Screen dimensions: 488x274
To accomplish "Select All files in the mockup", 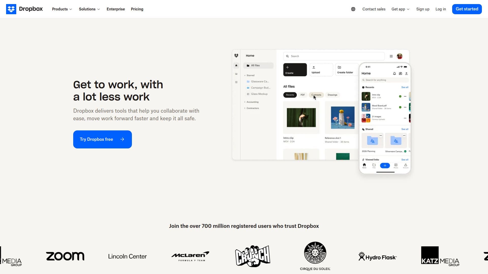I will pos(258,65).
